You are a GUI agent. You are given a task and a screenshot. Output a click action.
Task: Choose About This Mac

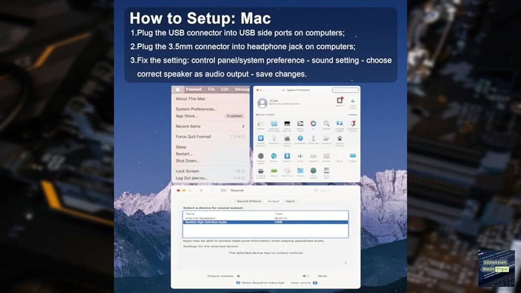[x=190, y=98]
